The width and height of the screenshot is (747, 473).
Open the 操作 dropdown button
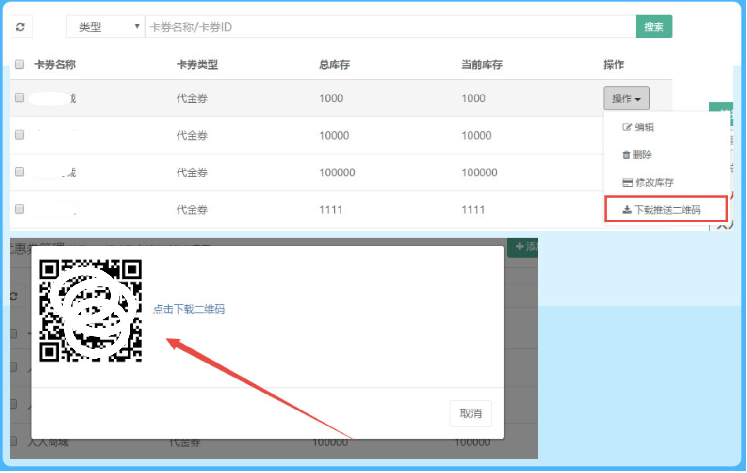pyautogui.click(x=627, y=99)
